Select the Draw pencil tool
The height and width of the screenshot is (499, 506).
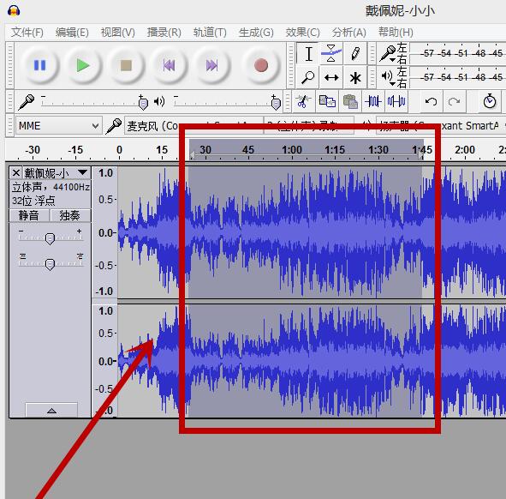[x=355, y=54]
